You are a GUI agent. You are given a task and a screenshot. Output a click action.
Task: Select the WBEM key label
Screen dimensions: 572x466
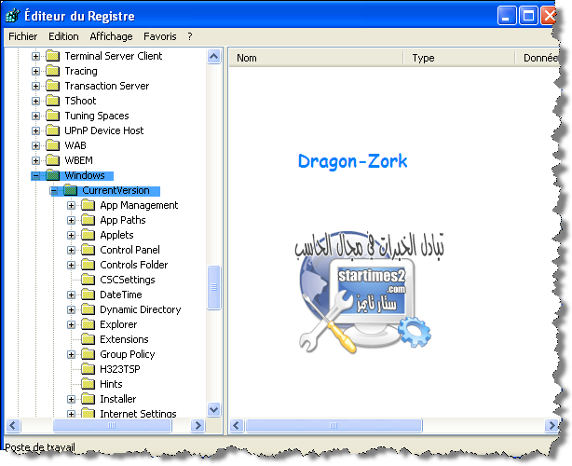click(x=78, y=160)
